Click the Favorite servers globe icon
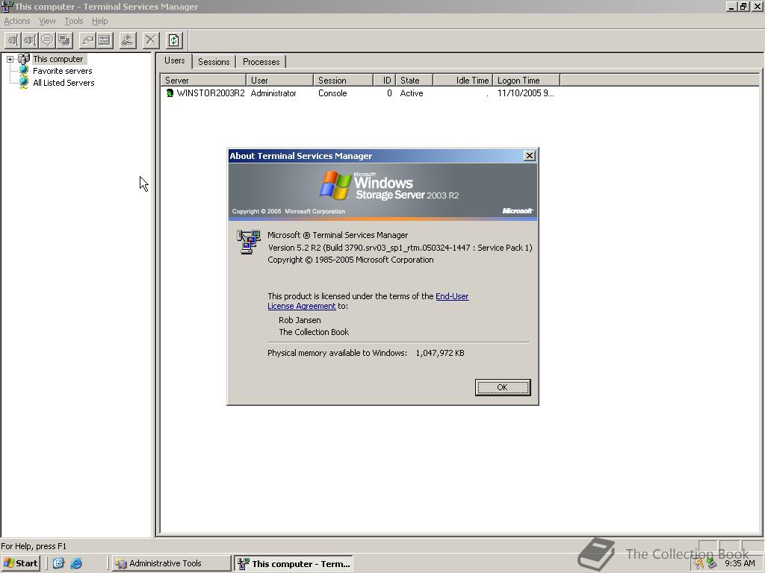 point(23,71)
